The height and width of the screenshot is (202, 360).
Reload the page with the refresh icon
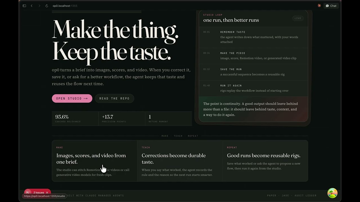pyautogui.click(x=47, y=6)
